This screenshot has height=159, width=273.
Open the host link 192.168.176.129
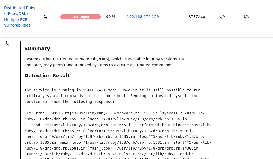pyautogui.click(x=143, y=17)
